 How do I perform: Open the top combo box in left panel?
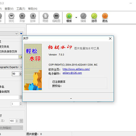point(9,34)
